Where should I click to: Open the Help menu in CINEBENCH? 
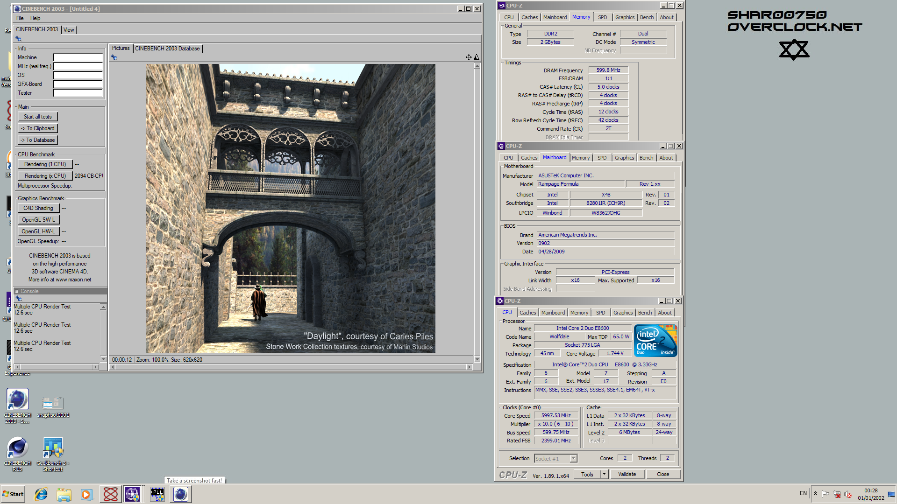coord(36,18)
